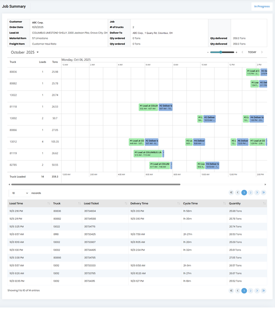Click the timeline zoom in plus icon
Screen dimensions: 275x309
click(237, 52)
